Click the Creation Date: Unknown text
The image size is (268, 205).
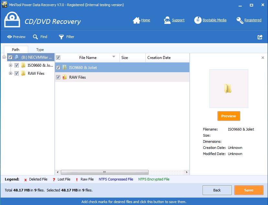[223, 148]
